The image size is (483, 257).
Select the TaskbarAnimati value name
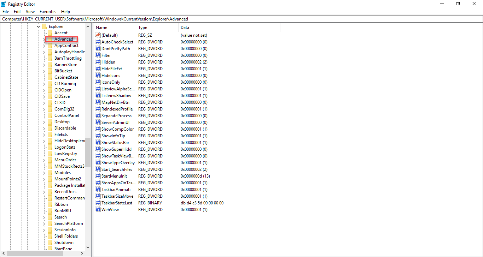click(x=116, y=190)
